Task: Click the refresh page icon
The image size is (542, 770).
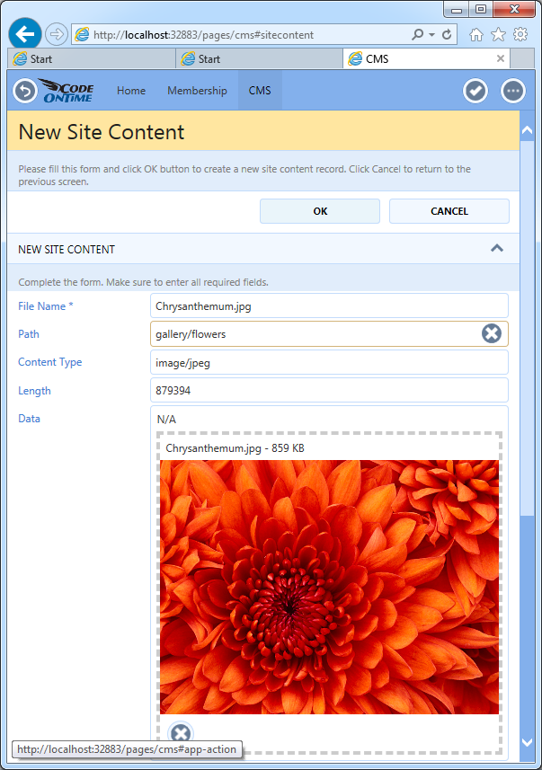Action: [x=447, y=34]
